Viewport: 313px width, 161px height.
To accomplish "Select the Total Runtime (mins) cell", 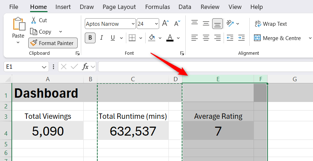I will tap(133, 116).
